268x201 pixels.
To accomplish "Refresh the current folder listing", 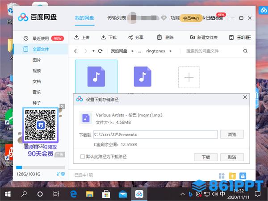I will (100, 51).
